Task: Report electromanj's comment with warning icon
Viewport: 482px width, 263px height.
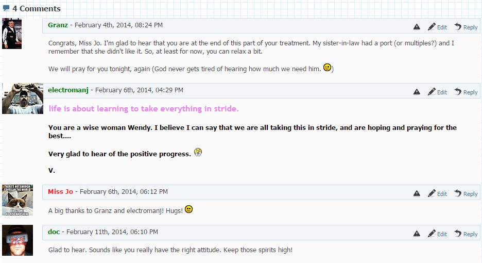Action: (x=417, y=92)
